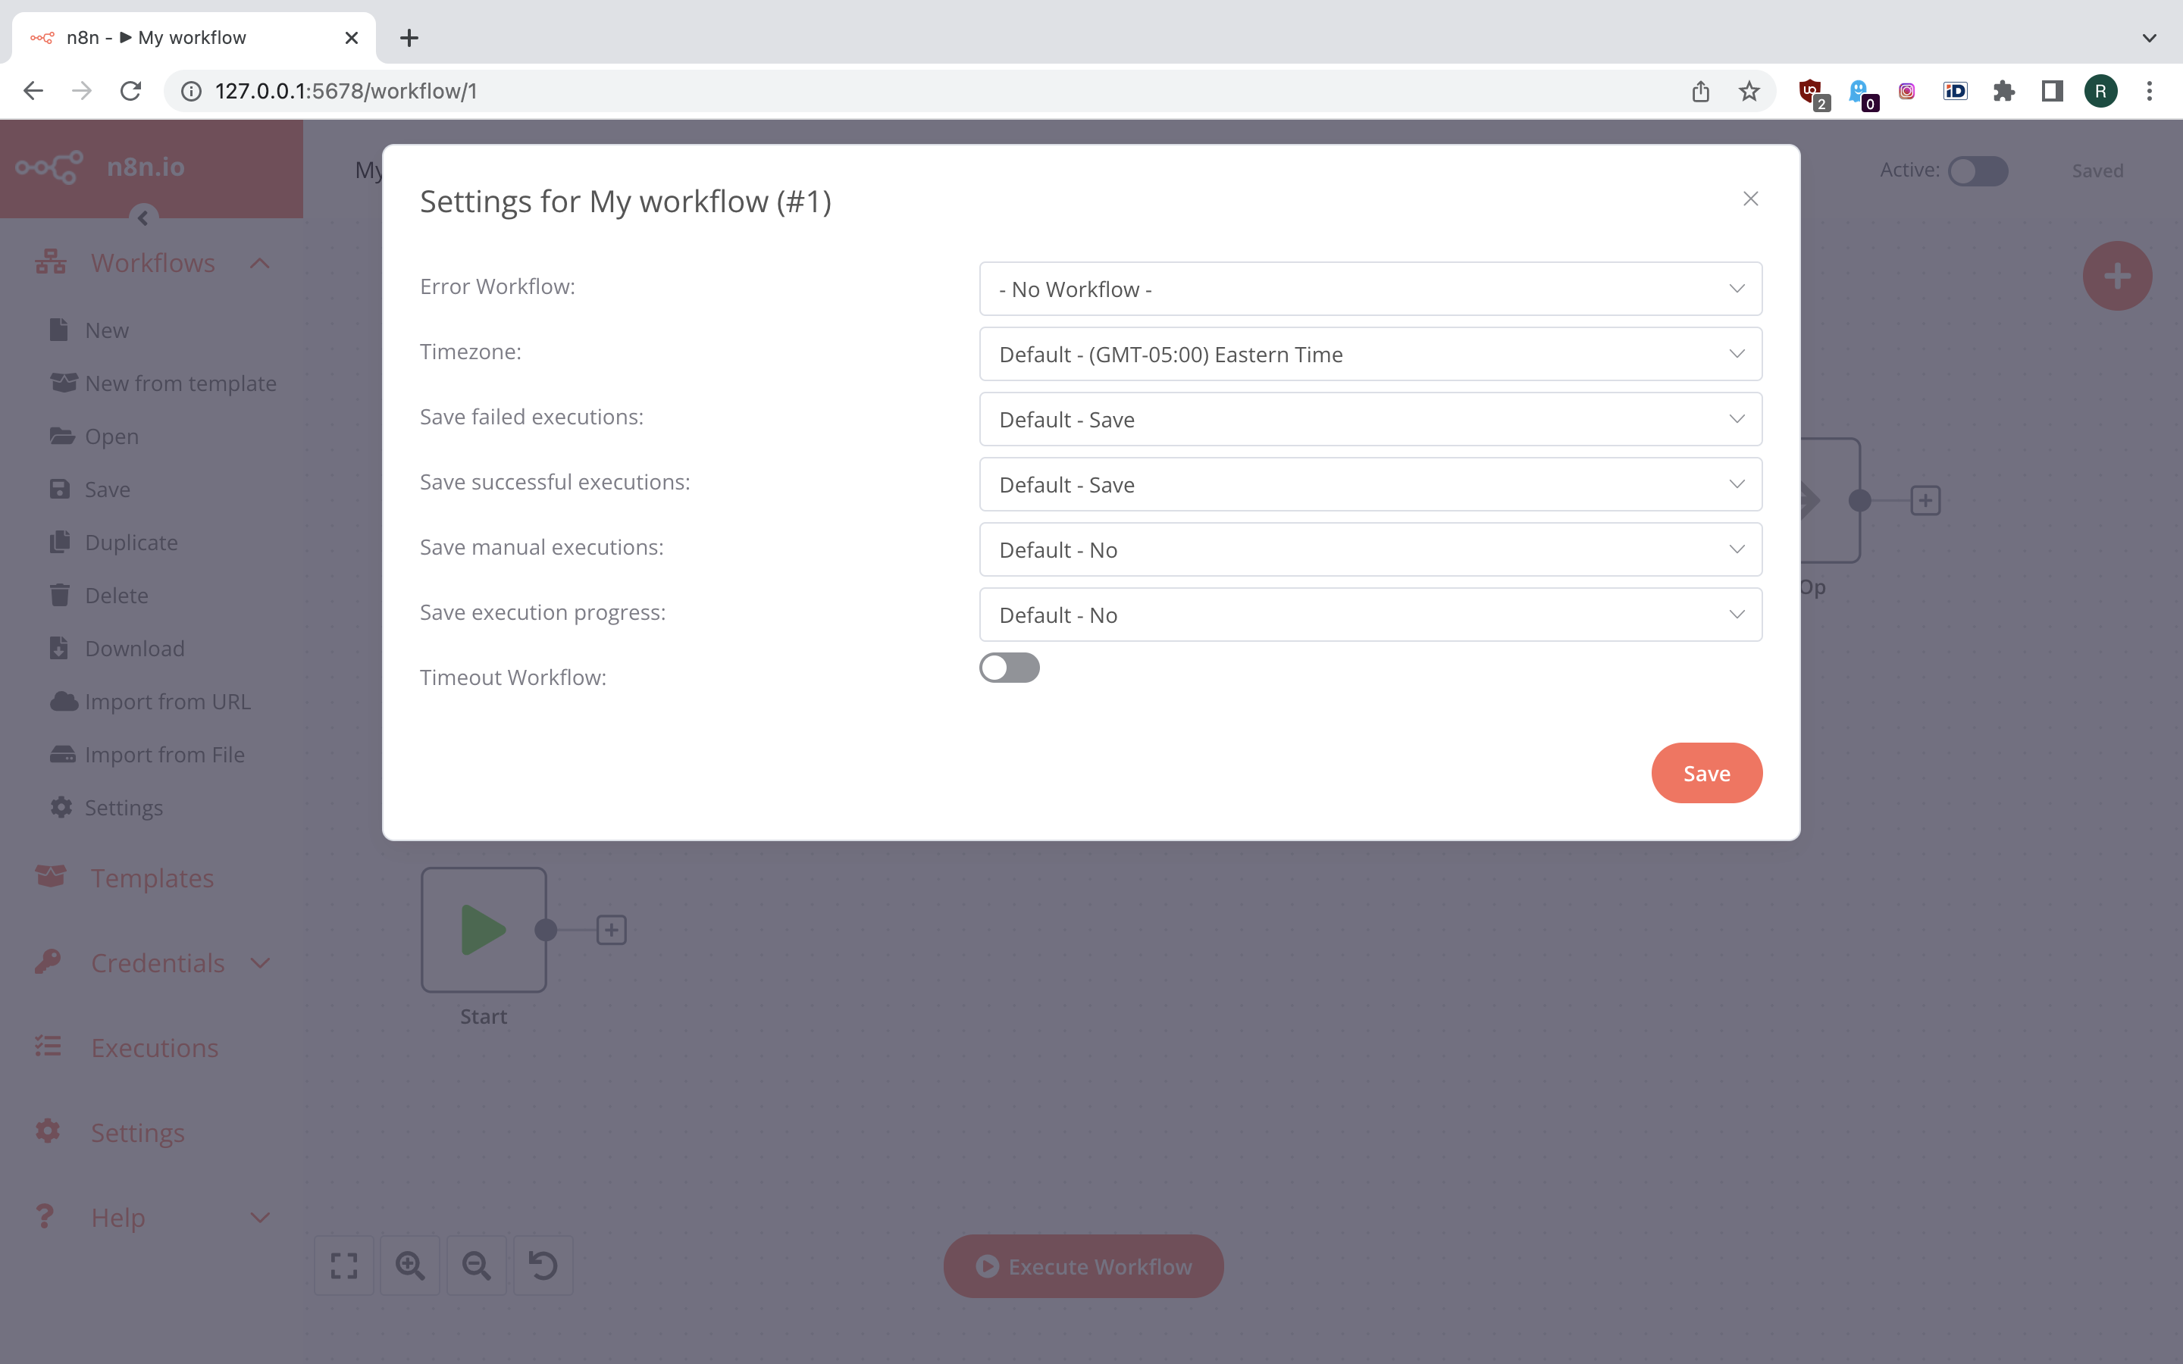Zoom out of the workflow canvas

[x=476, y=1265]
